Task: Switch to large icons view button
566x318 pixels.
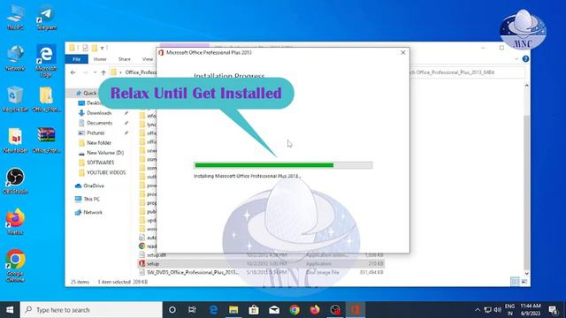Action: pos(524,282)
